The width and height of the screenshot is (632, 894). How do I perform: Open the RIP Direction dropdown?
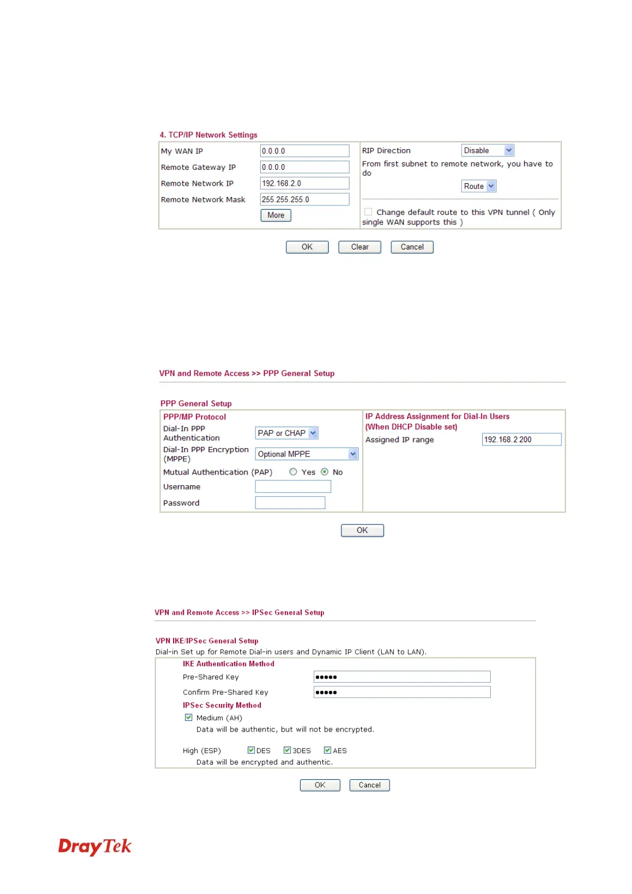click(x=487, y=151)
